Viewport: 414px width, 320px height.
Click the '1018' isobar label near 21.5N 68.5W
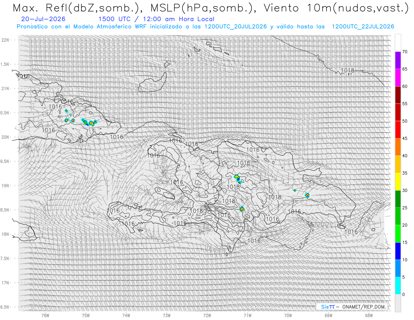click(348, 70)
